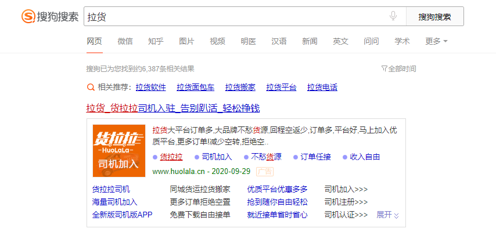
Task: Click the 抢到随你自由轻松 link
Action: [x=278, y=202]
